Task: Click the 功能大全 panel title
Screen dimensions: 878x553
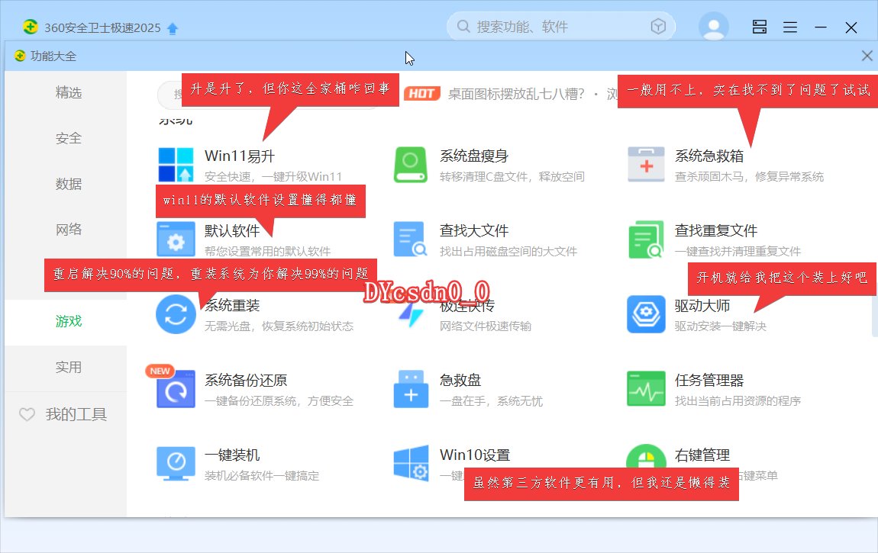Action: pos(53,56)
